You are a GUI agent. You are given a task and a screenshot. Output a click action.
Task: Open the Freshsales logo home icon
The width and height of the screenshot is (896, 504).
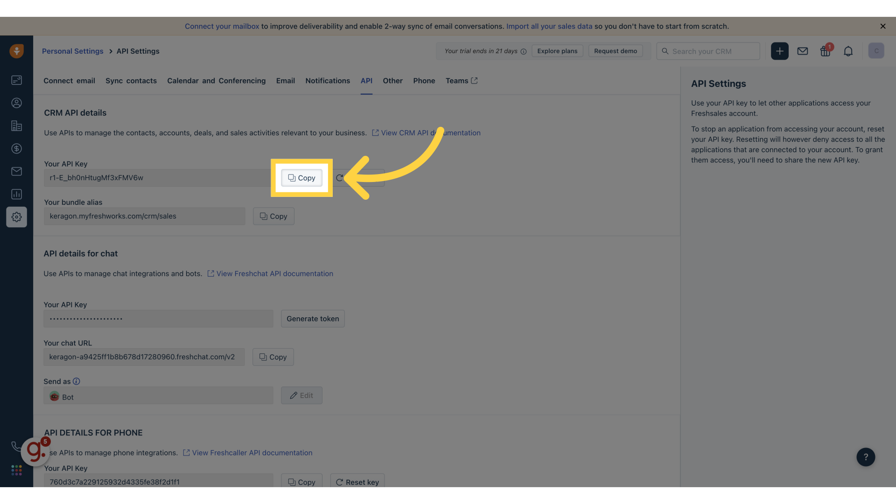click(x=16, y=51)
